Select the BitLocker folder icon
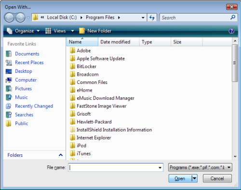 [72, 66]
